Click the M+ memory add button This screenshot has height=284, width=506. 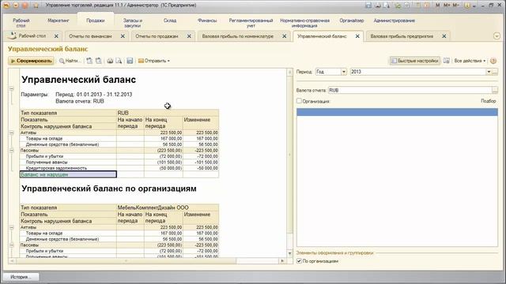point(447,6)
